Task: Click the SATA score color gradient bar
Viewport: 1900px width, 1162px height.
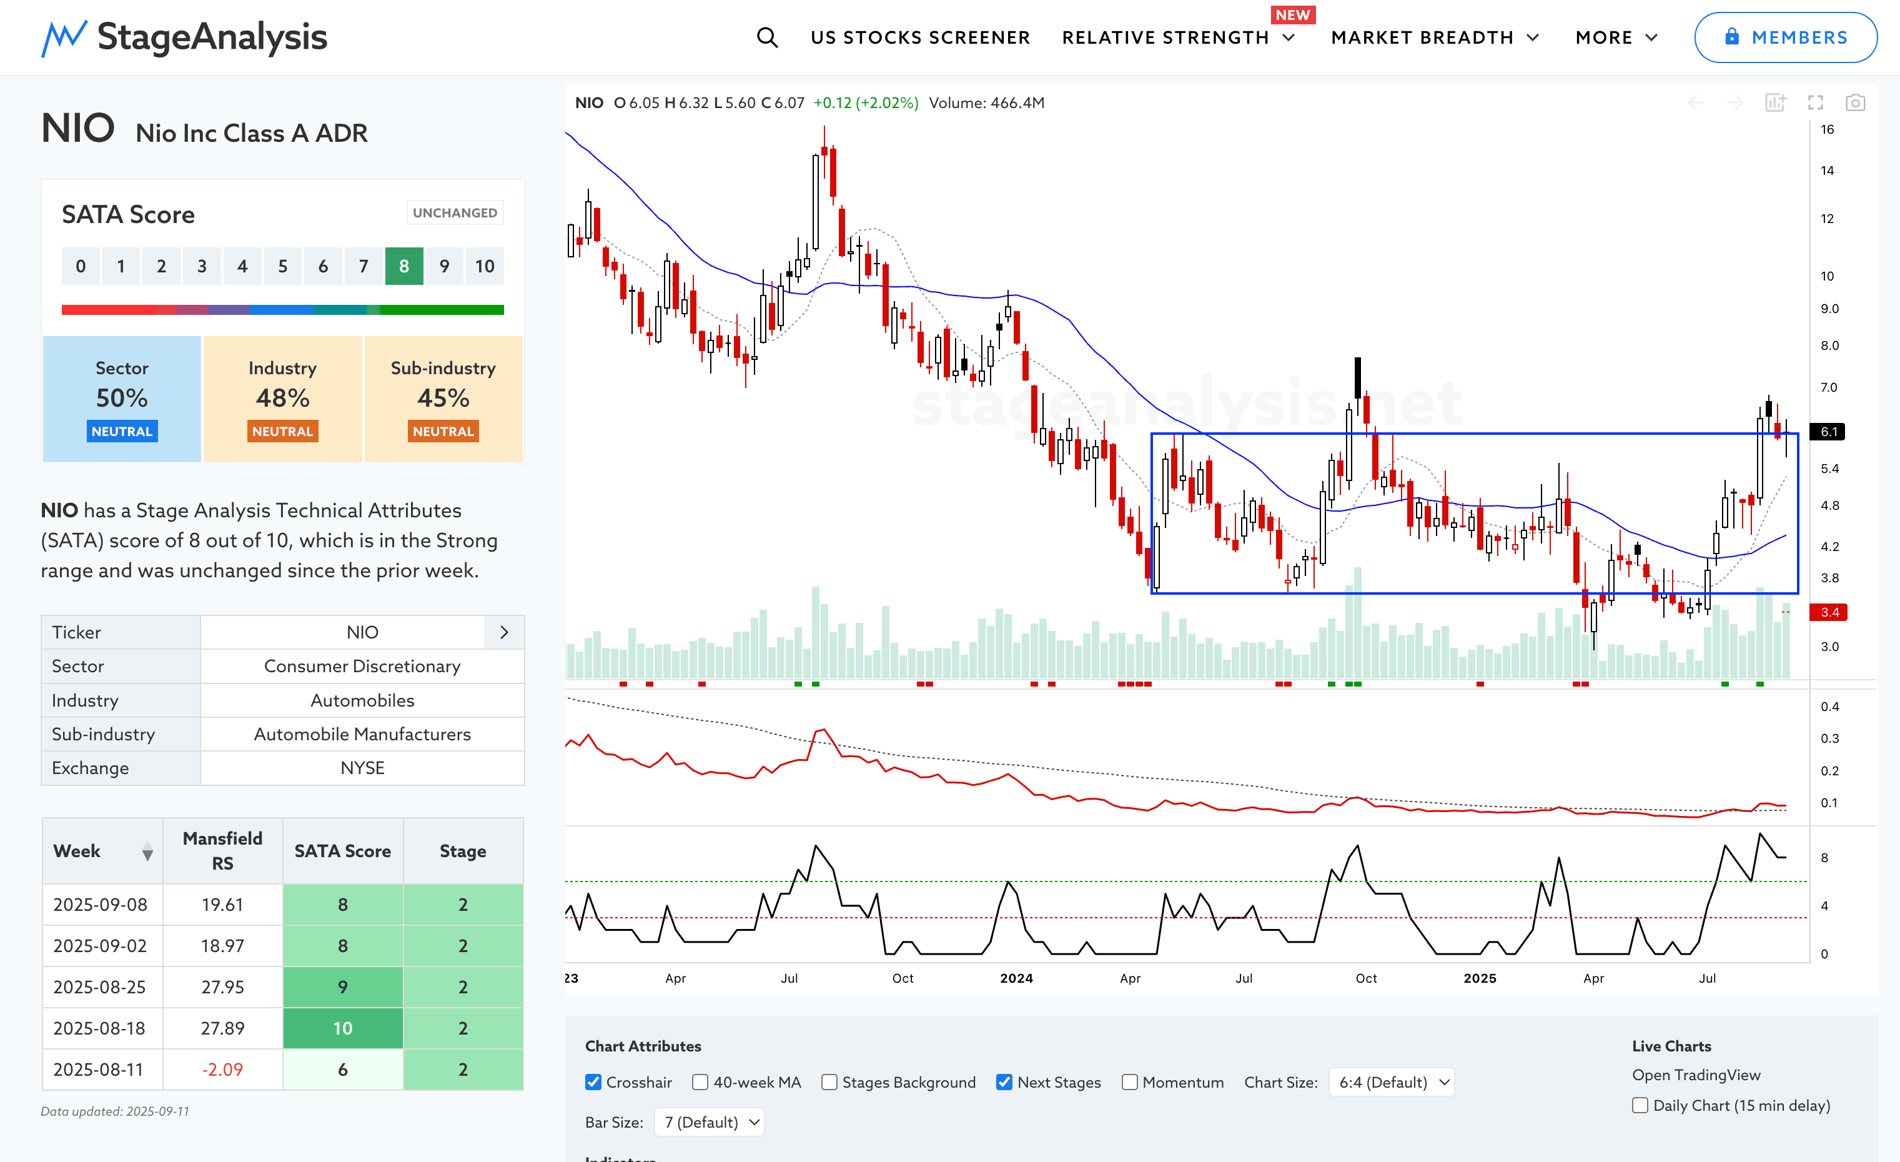Action: point(282,310)
